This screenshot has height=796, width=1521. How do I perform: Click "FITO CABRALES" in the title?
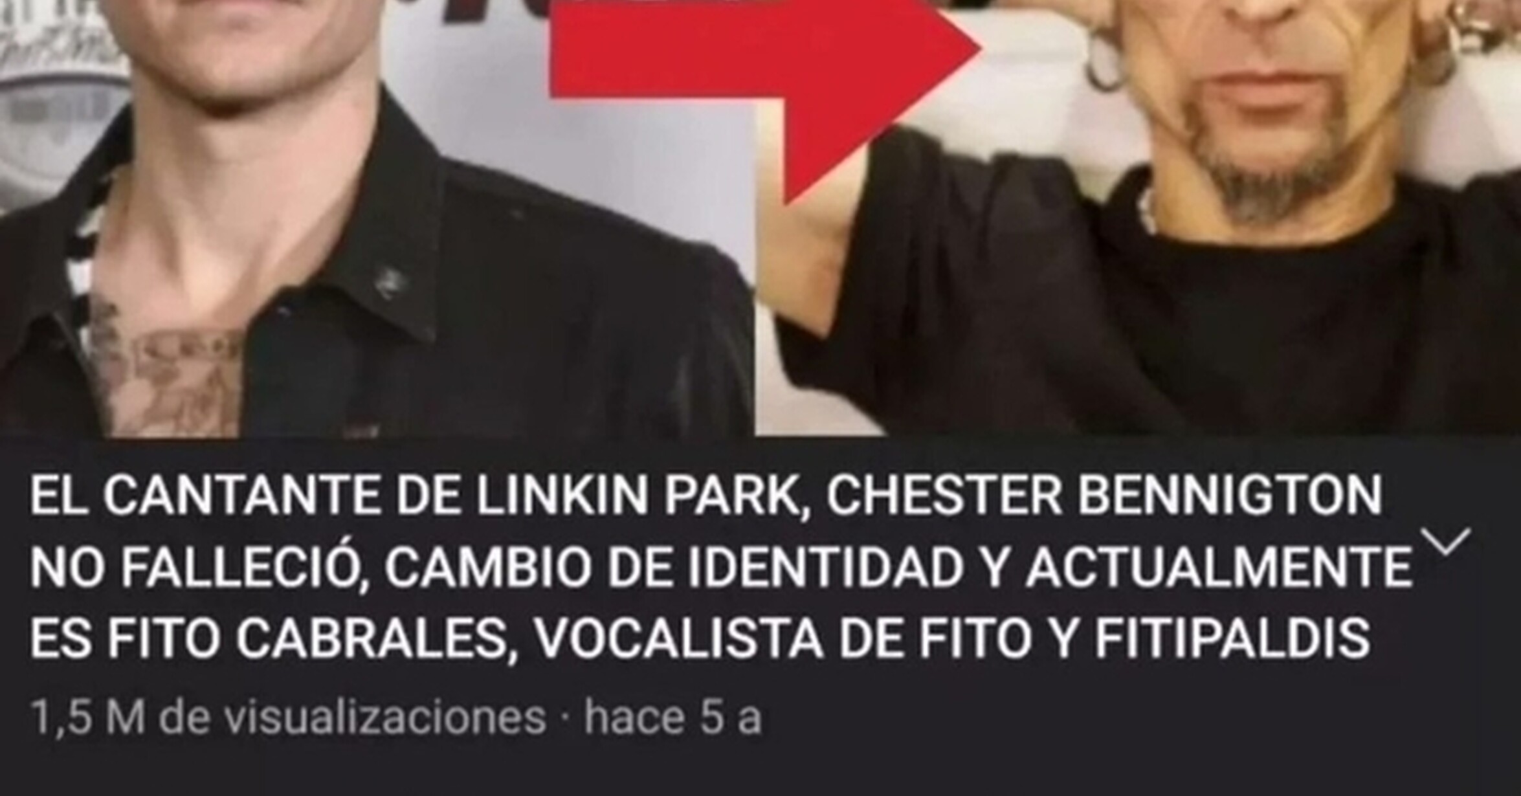click(306, 639)
